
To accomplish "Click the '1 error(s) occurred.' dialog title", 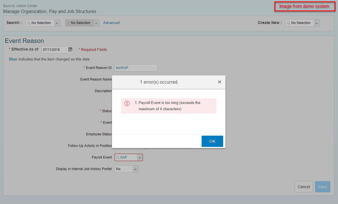I will tap(159, 82).
